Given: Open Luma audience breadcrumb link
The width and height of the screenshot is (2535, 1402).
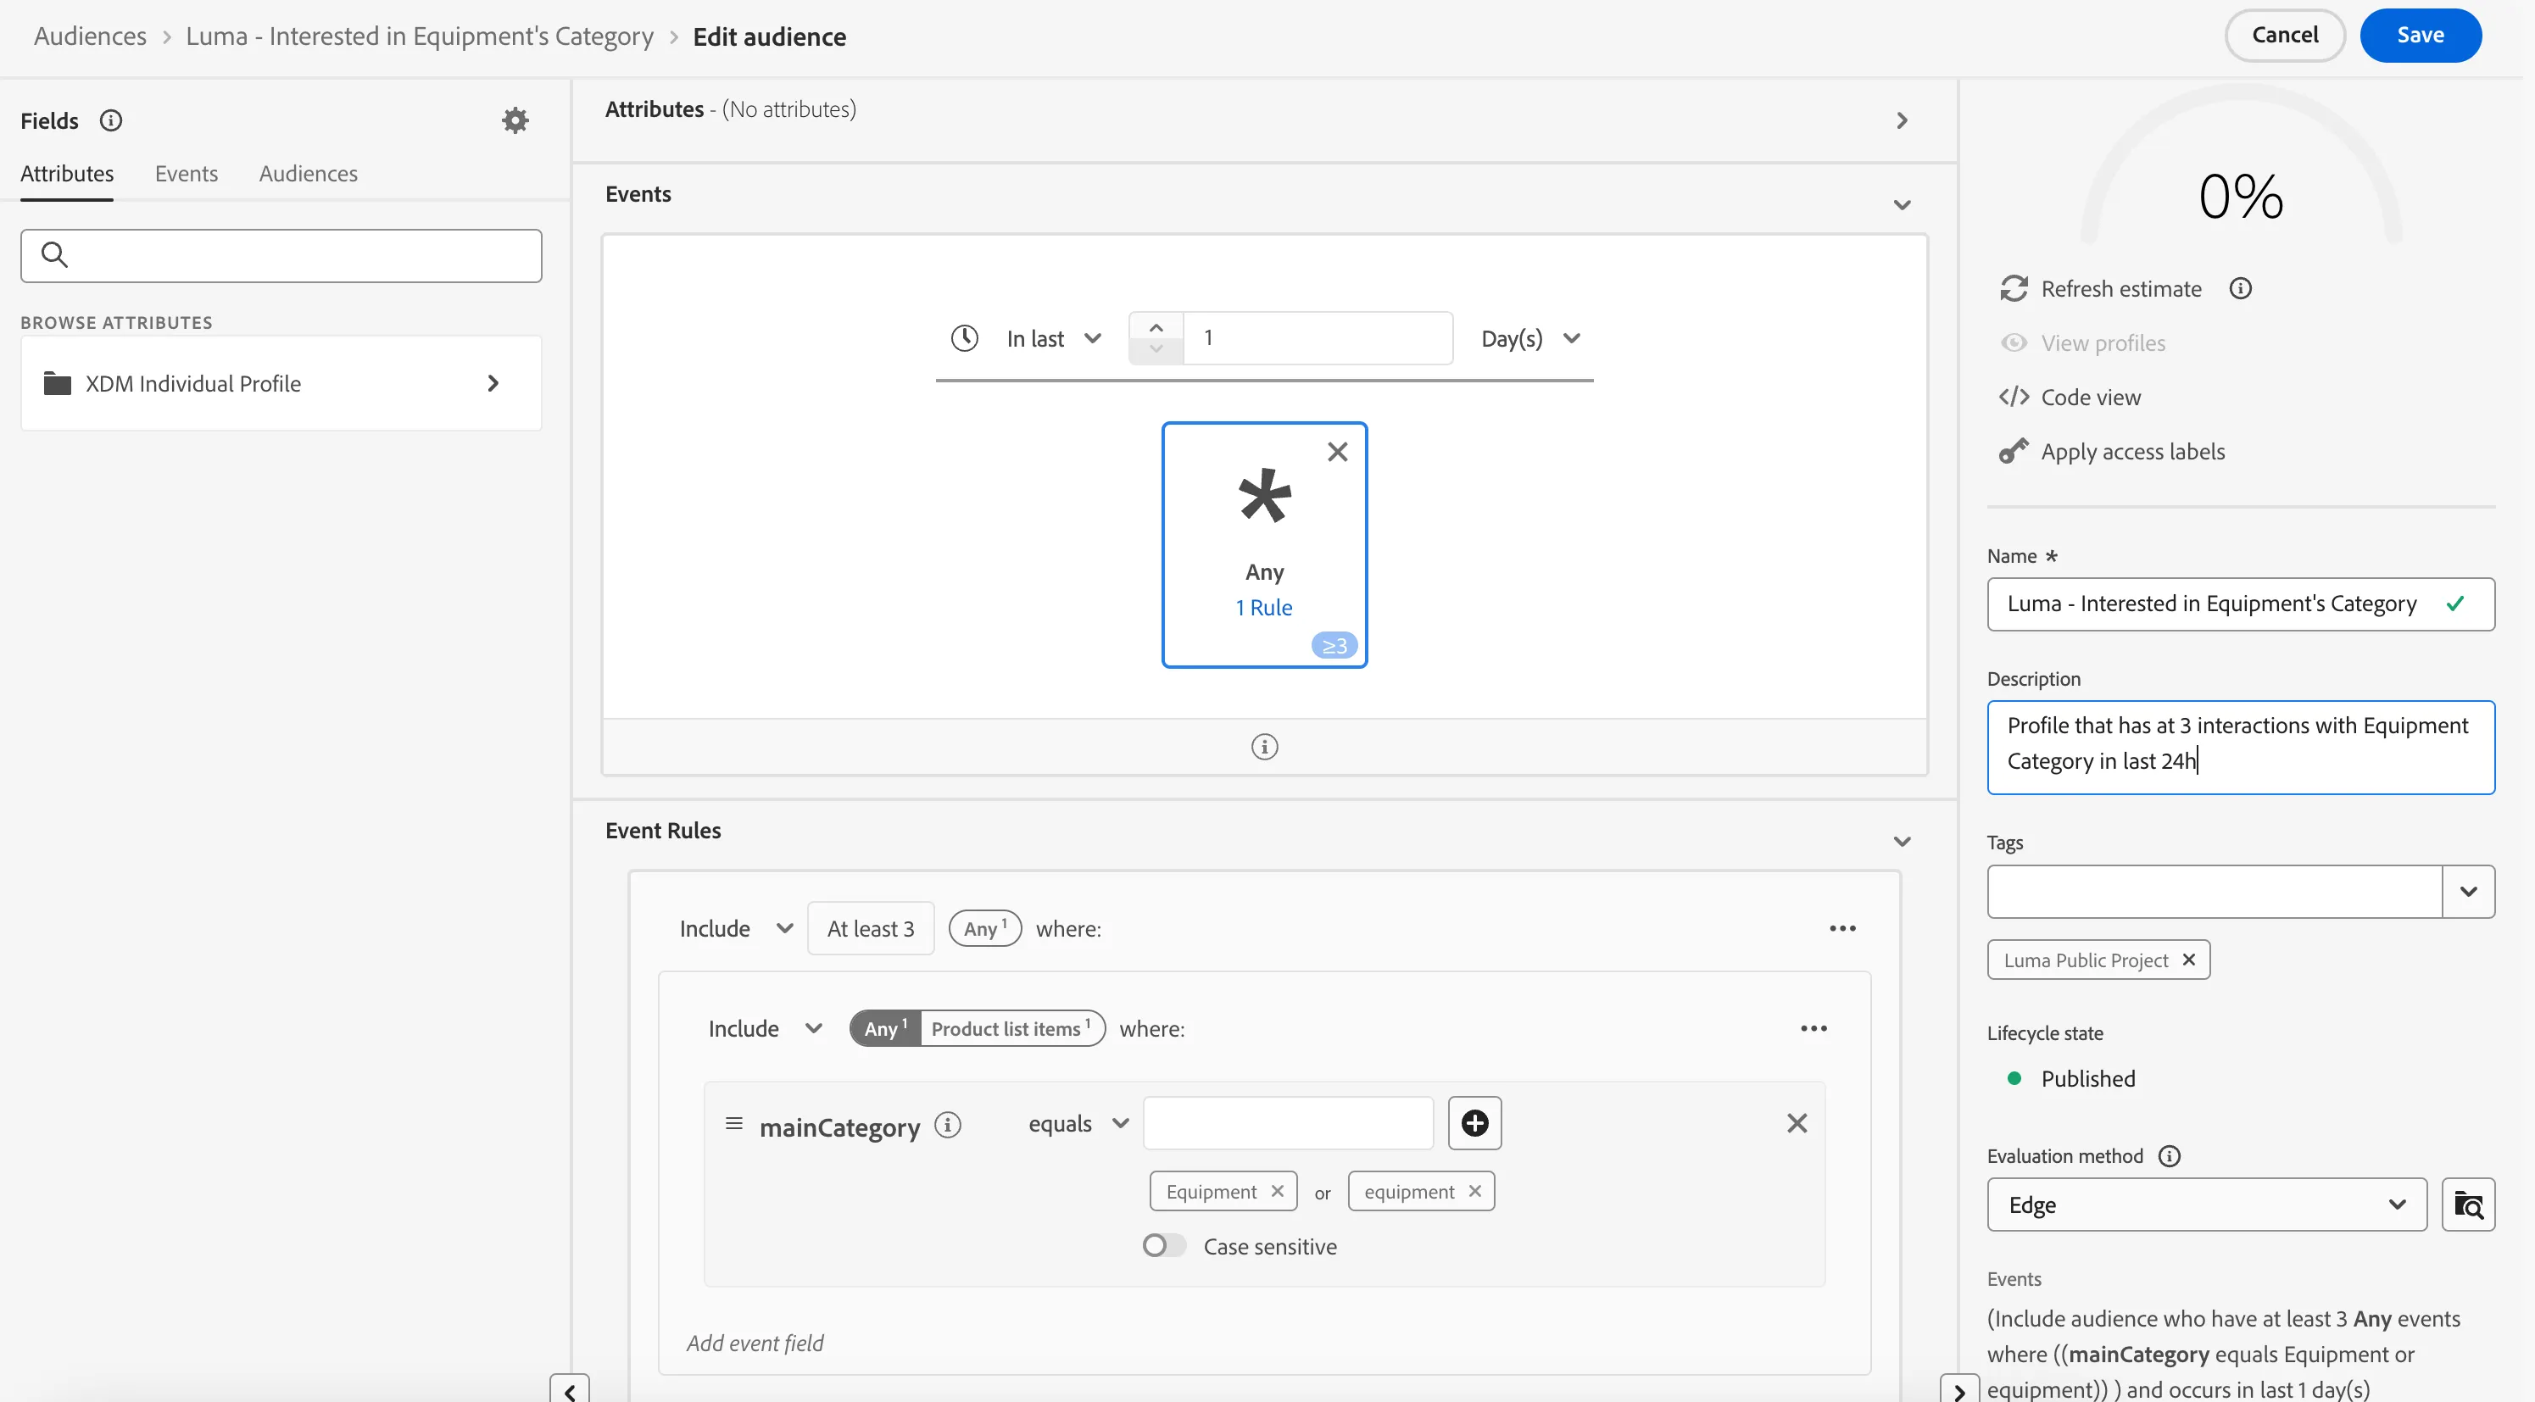Looking at the screenshot, I should [x=419, y=36].
